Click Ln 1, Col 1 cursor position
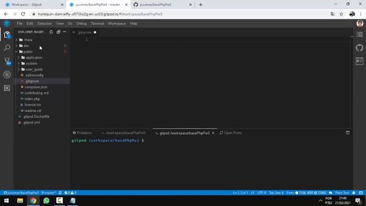366x206 pixels. tap(240, 193)
